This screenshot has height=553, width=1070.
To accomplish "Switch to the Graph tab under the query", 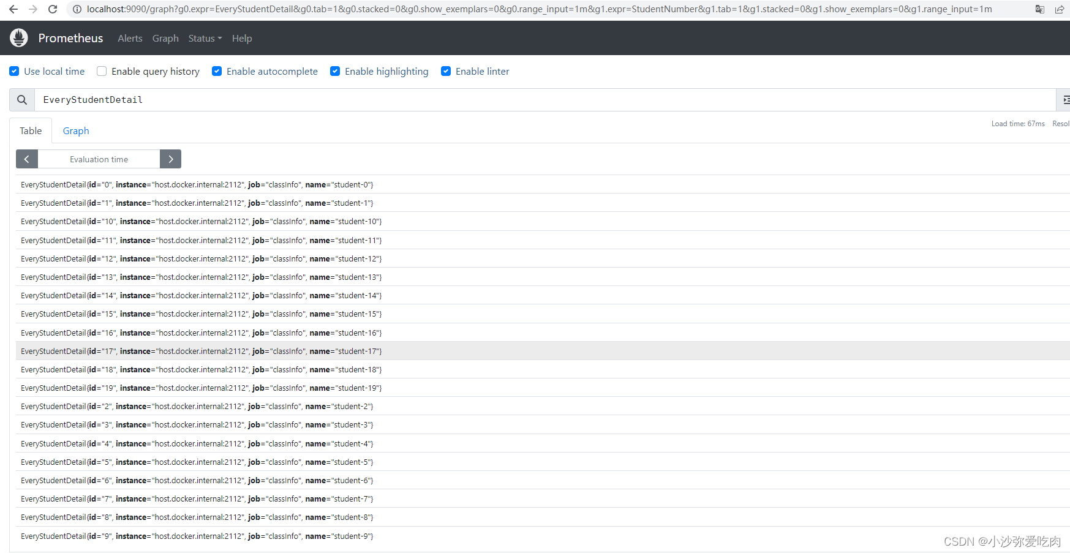I will 76,130.
